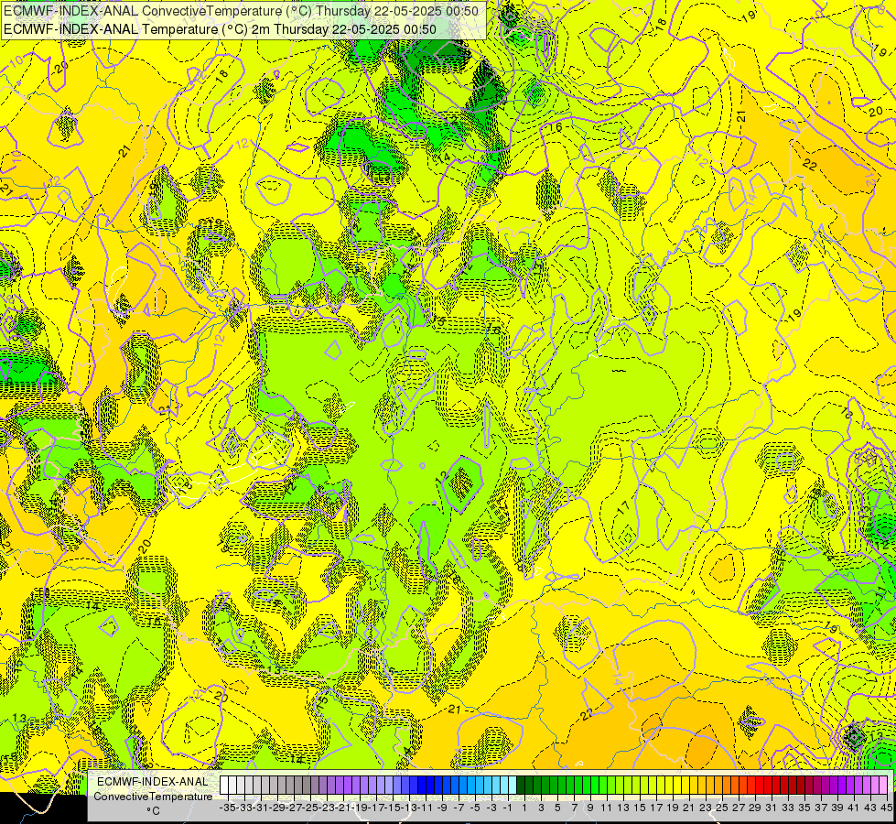Click the '29' value in the color legend
This screenshot has height=824, width=896.
[x=755, y=808]
